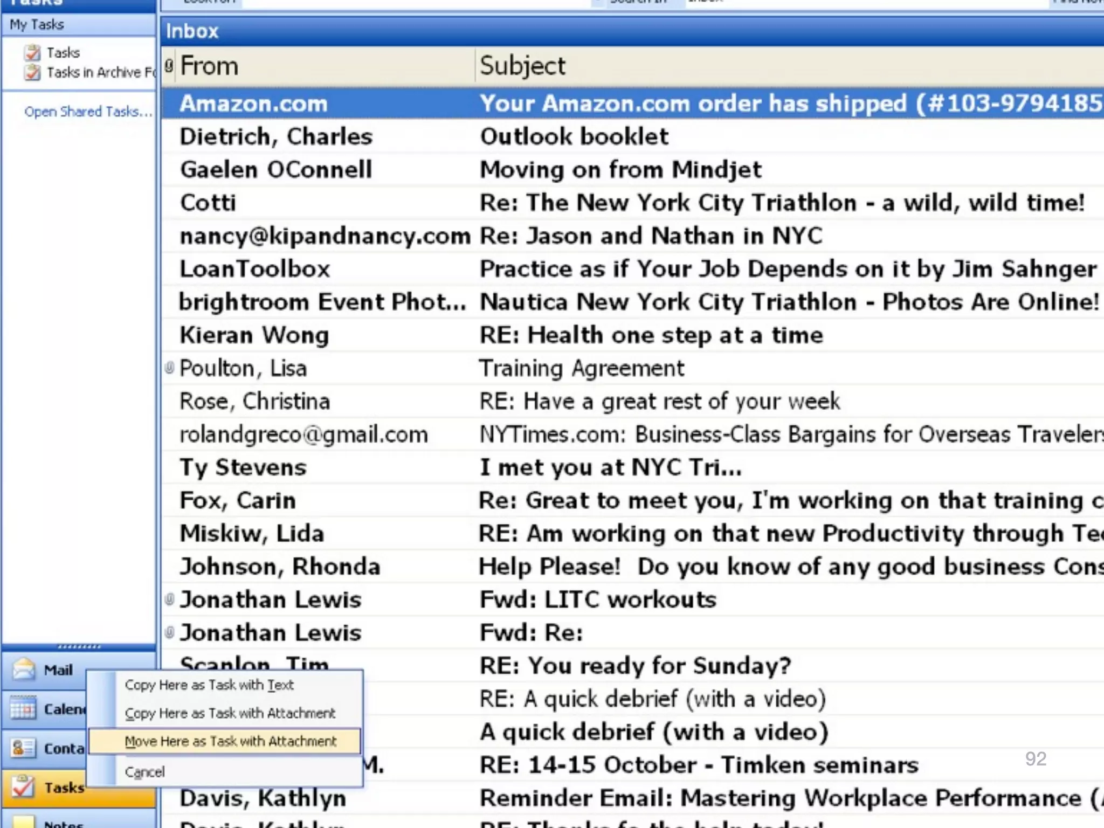
Task: Choose Copy Here as Task with Attachment
Action: pos(230,713)
